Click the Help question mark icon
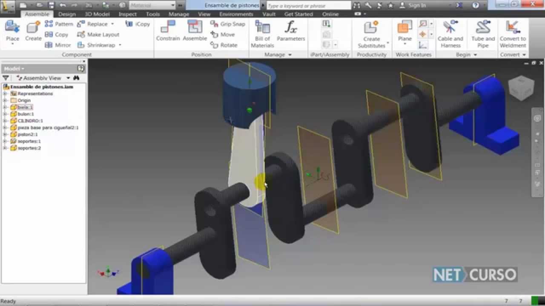Viewport: 545px width, 306px height. (x=476, y=6)
